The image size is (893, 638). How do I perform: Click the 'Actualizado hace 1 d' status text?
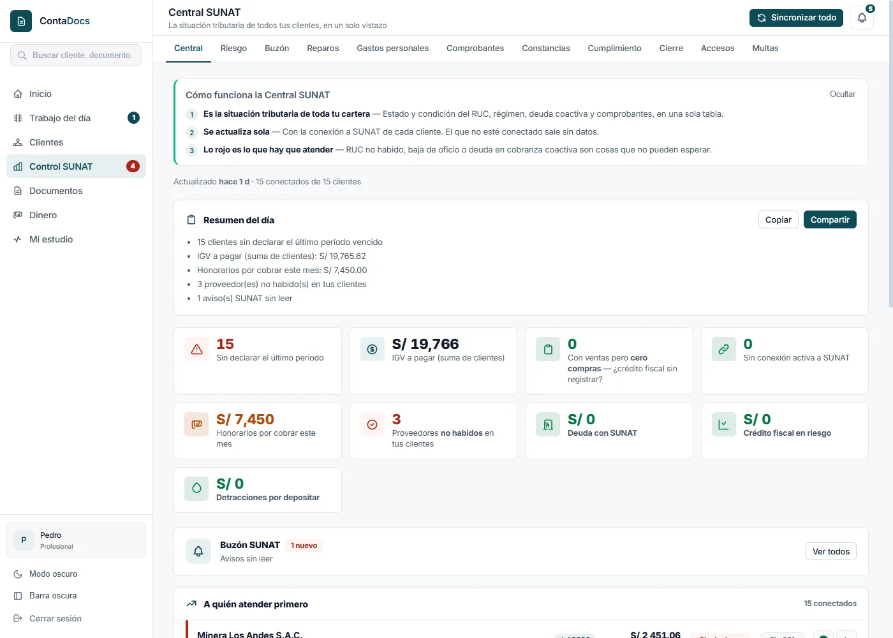[x=211, y=182]
